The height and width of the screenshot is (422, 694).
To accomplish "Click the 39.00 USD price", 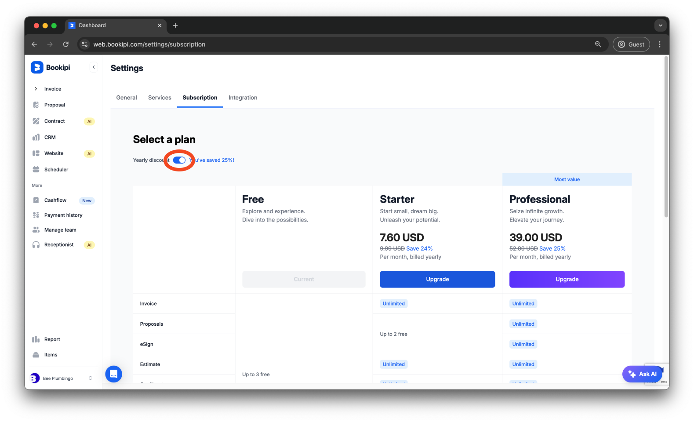I will [536, 237].
